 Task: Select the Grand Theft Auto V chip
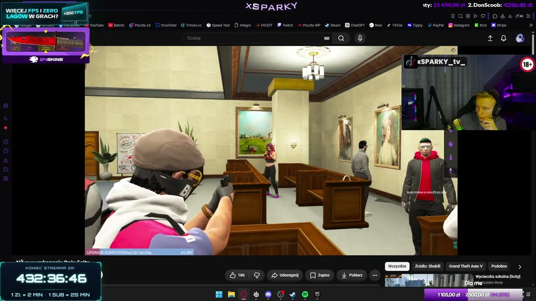point(466,266)
